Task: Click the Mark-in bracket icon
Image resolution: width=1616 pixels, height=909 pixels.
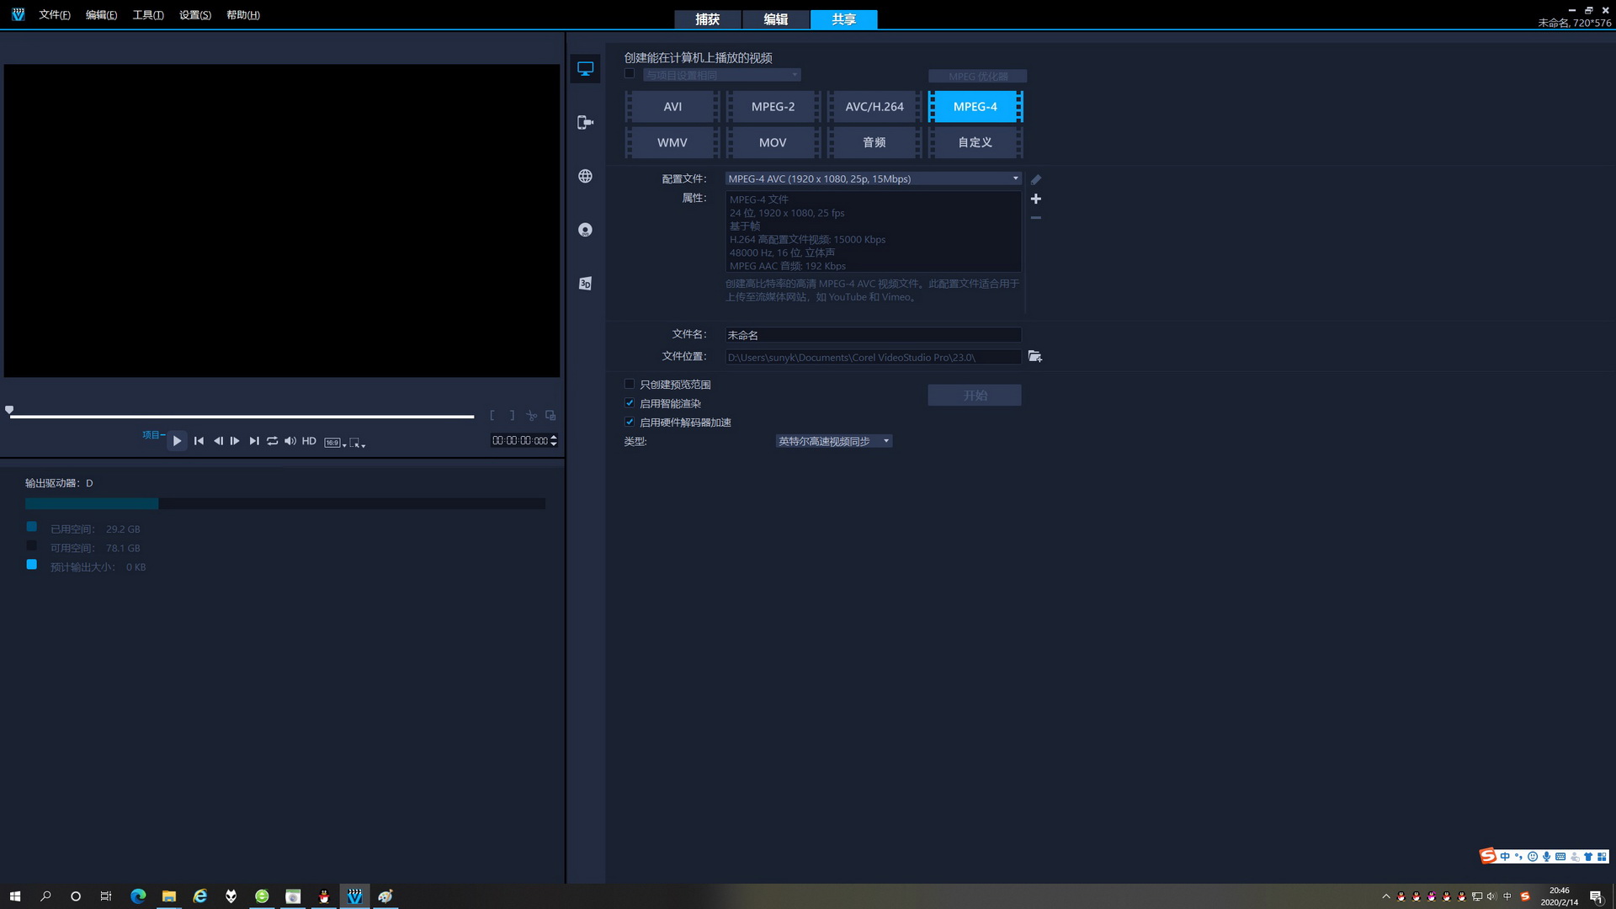Action: coord(492,415)
